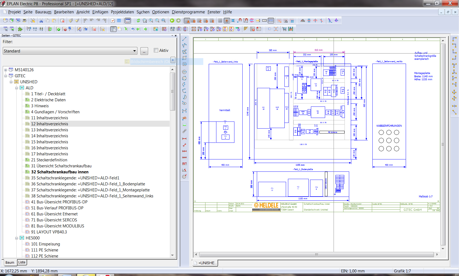Click the drawing horizontal scrollbar thumb
Screen dimensions: 459x276
(316, 254)
